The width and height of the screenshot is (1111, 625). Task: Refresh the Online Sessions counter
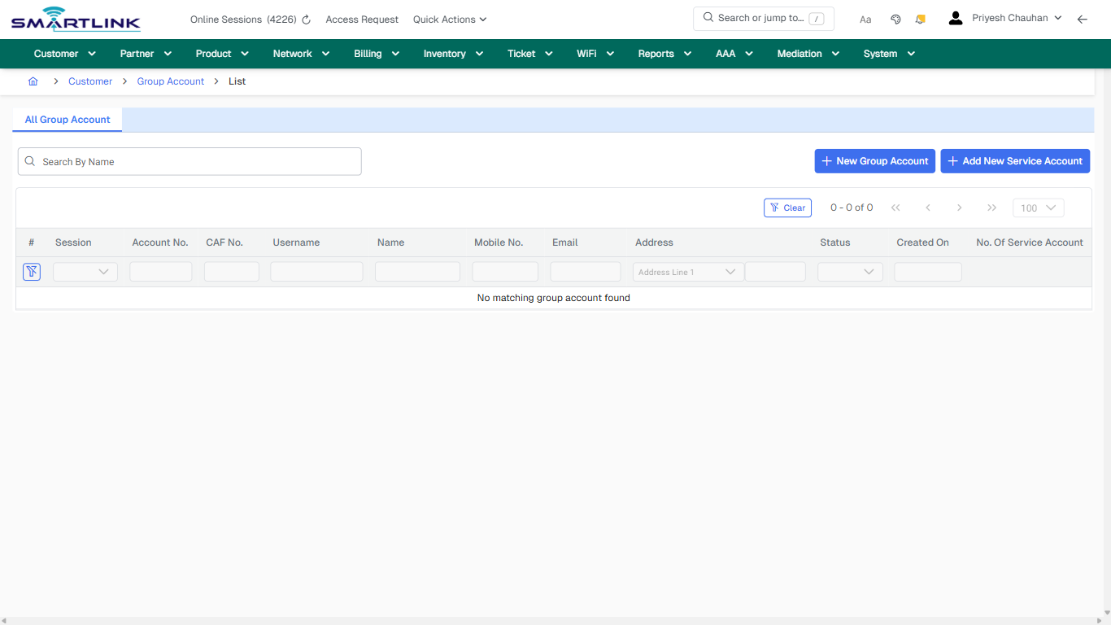[x=305, y=19]
